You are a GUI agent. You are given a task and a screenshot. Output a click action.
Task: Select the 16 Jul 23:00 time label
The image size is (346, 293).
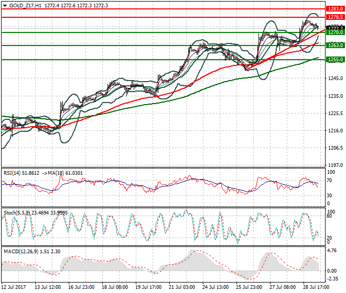tap(81, 287)
